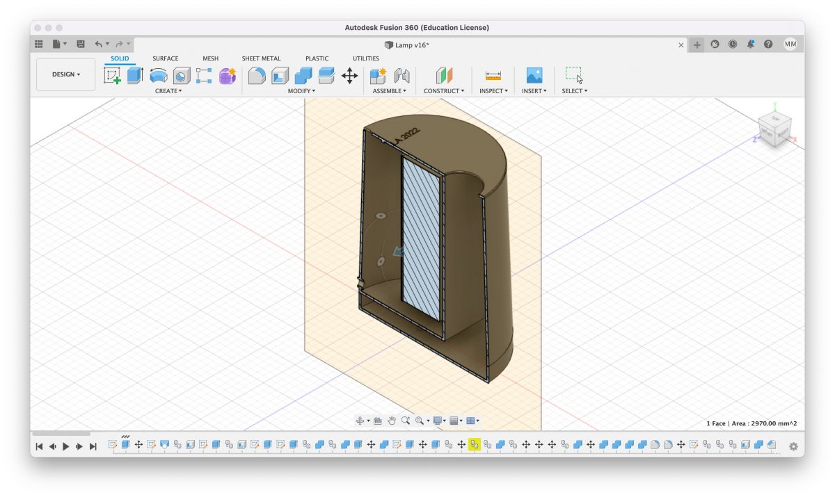Click the Save icon
Viewport: 835px width, 497px height.
[81, 44]
